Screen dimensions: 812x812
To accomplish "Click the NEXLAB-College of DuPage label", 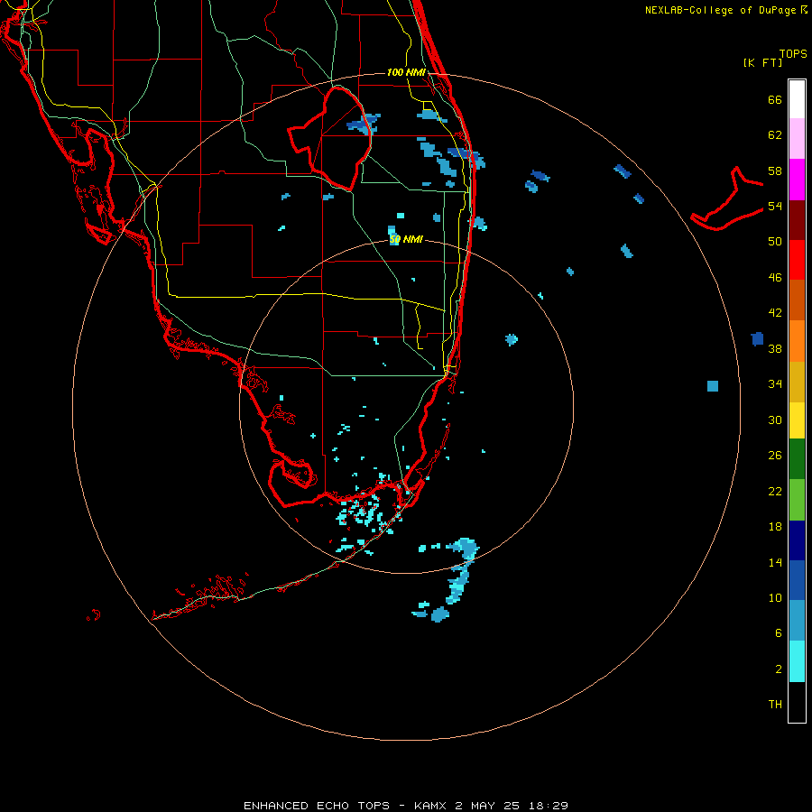I will (x=720, y=10).
